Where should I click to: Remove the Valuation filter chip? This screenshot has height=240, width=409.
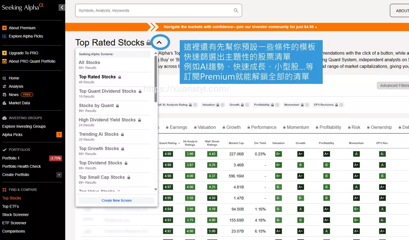pos(223,105)
